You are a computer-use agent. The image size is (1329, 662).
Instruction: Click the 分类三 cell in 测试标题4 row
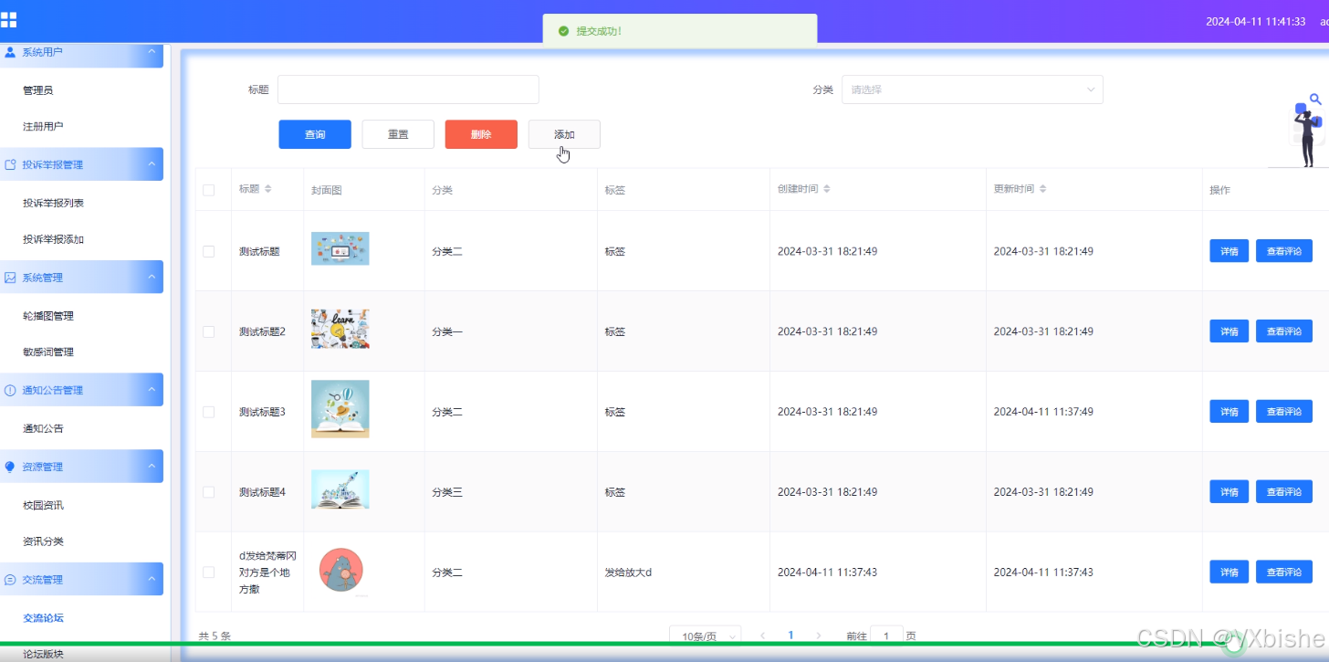pyautogui.click(x=447, y=492)
